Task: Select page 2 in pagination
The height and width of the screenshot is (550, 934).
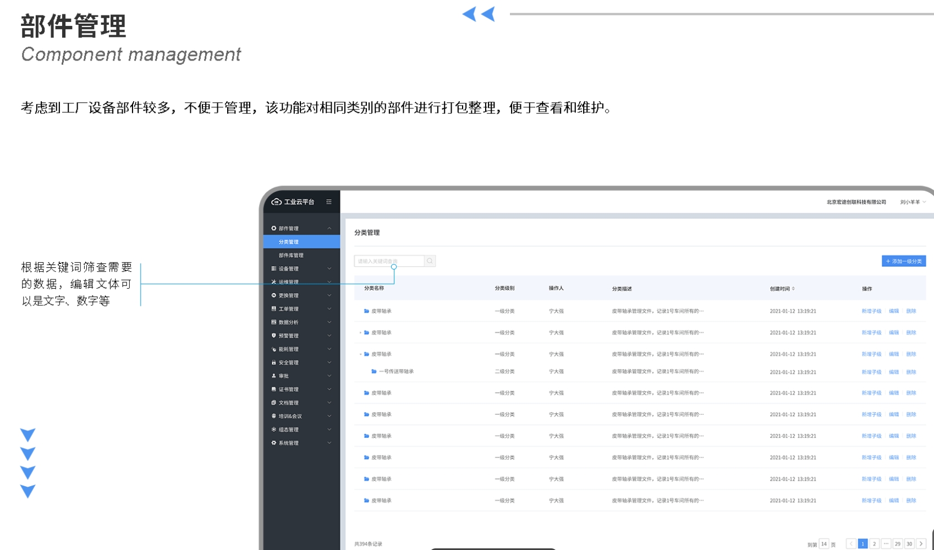Action: click(874, 544)
